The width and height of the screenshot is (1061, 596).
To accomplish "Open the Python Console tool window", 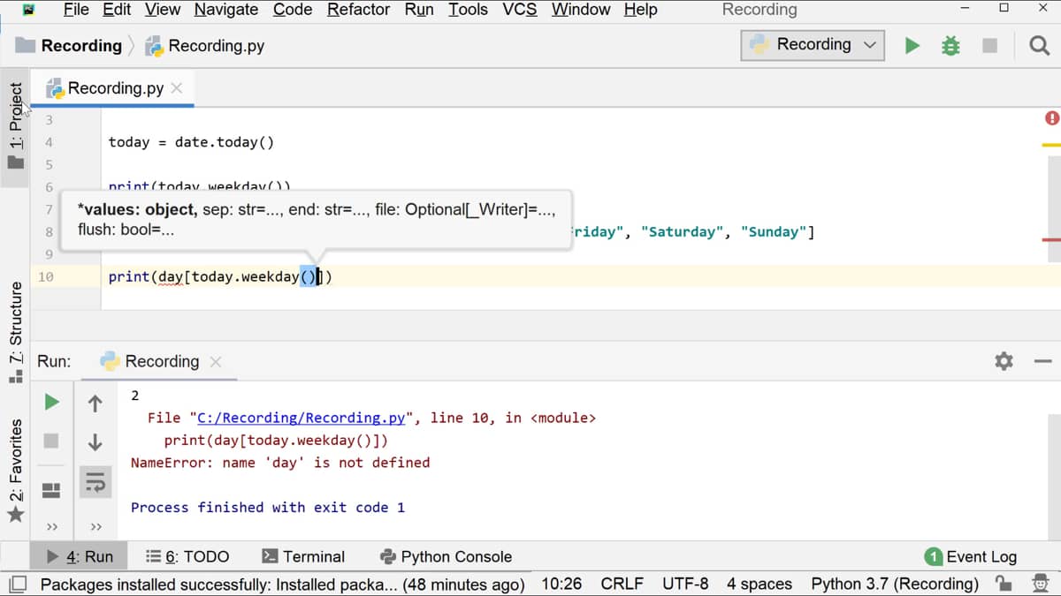I will pos(446,556).
